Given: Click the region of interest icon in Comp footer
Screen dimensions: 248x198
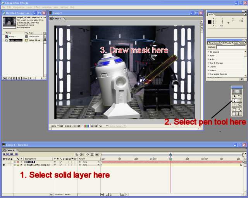Looking at the screenshot, I should tap(92, 126).
